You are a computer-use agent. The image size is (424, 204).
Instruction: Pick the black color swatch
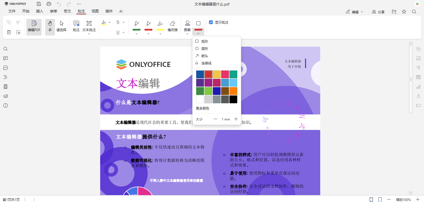(x=233, y=99)
